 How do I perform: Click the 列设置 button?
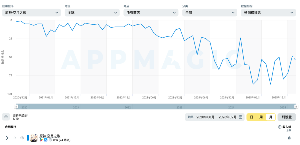[x=287, y=117]
